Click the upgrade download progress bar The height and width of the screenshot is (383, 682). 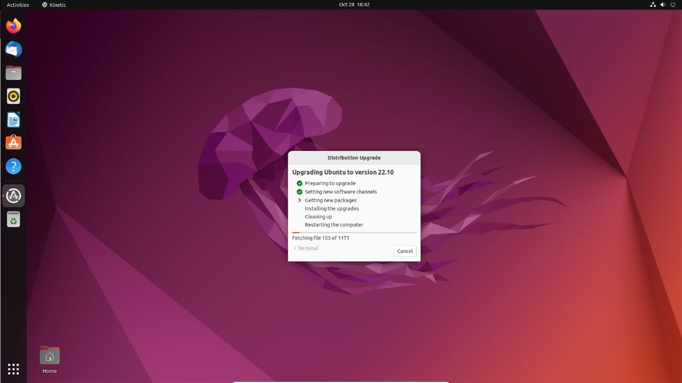(354, 232)
